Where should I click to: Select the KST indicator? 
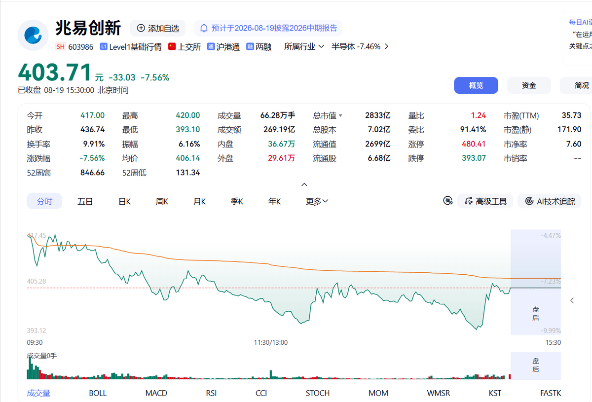495,393
